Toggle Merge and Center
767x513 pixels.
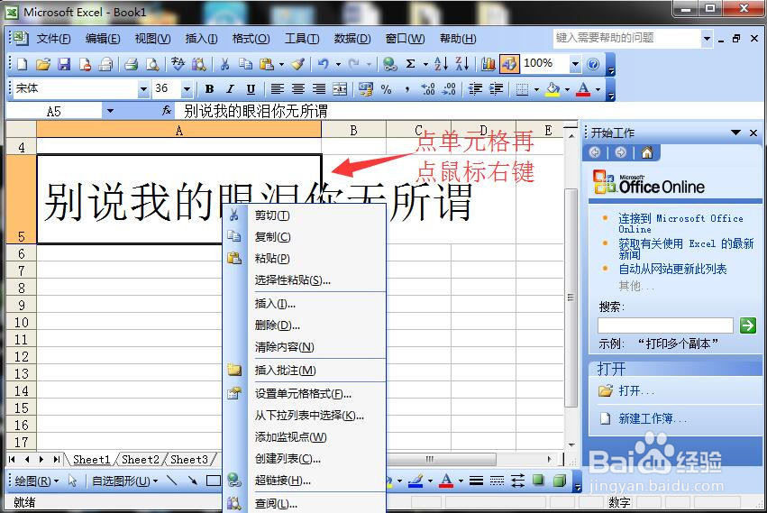pyautogui.click(x=340, y=89)
